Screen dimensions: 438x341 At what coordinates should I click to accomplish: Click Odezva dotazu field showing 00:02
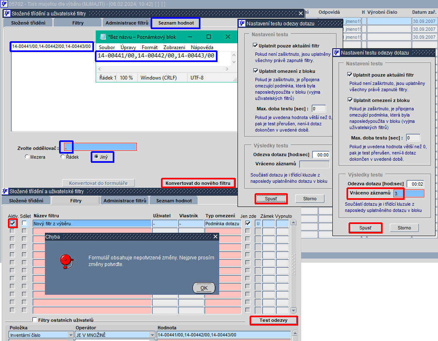click(416, 184)
